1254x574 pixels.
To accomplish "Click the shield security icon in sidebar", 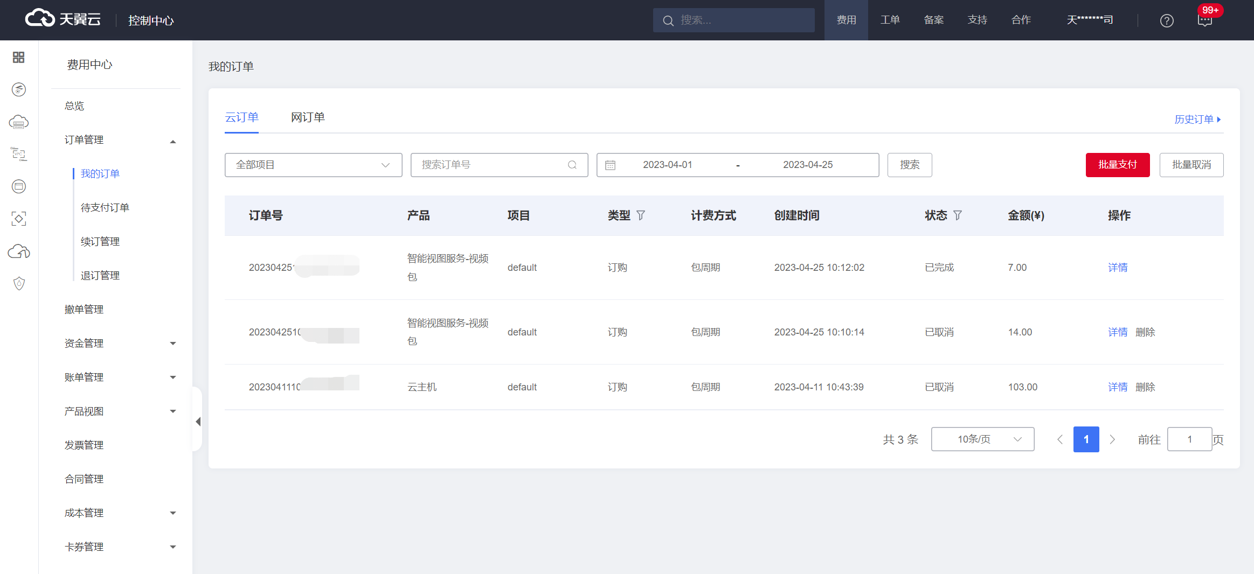I will coord(19,284).
